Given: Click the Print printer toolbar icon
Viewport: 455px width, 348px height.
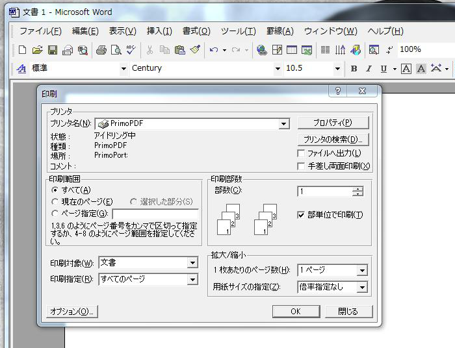Looking at the screenshot, I should click(x=101, y=50).
